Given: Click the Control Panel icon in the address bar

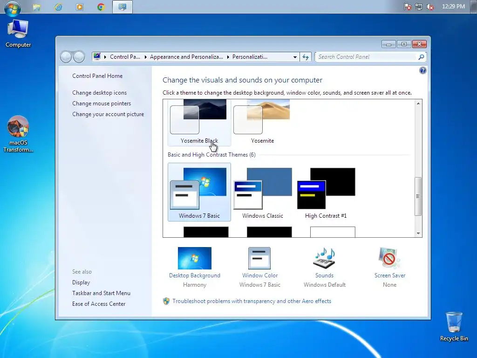Looking at the screenshot, I should 97,56.
